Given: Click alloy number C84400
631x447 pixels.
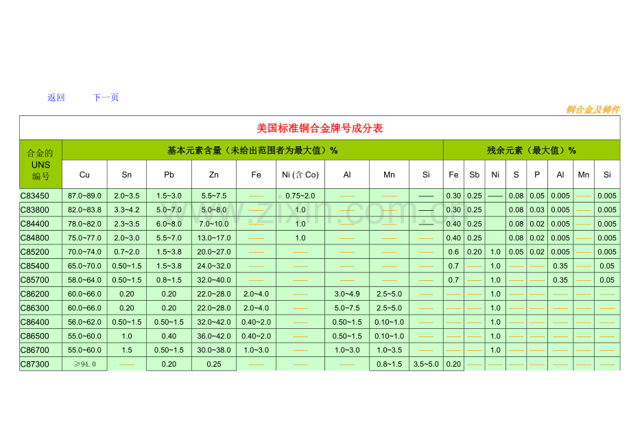Looking at the screenshot, I should [x=34, y=224].
